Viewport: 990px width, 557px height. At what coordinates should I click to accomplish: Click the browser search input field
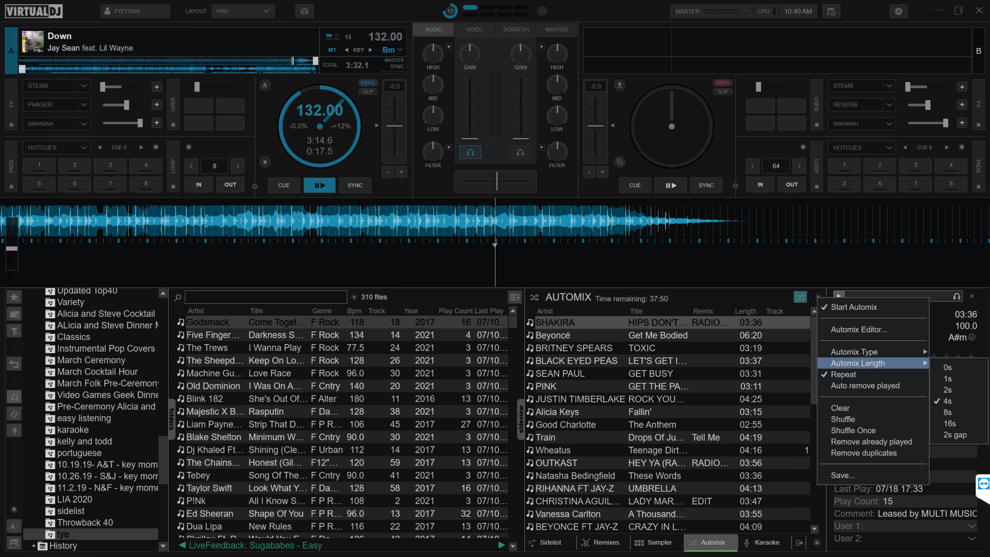point(266,297)
